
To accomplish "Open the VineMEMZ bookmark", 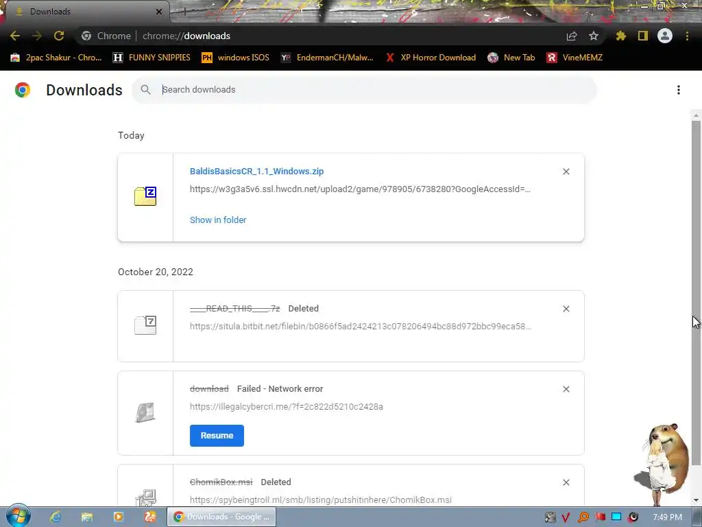I will pos(574,58).
